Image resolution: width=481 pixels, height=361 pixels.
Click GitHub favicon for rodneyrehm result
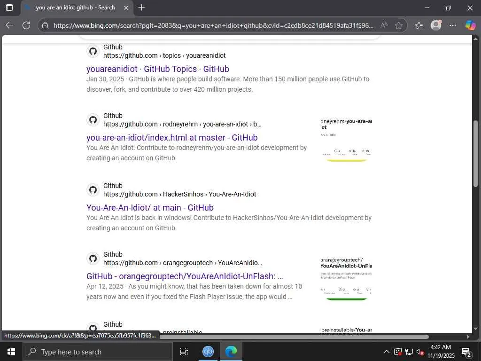[x=93, y=120]
